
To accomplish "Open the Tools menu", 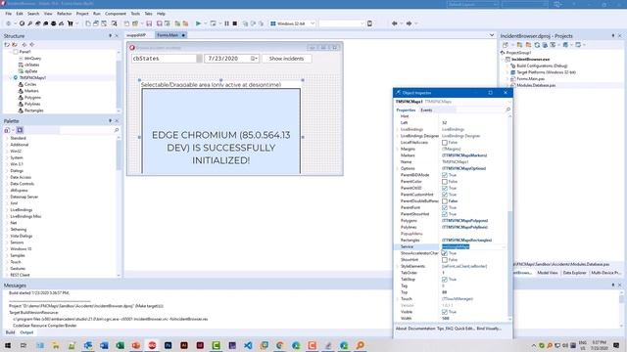I will click(135, 14).
